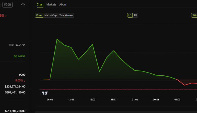Switch to candlestick chart icon
This screenshot has width=197, height=113.
pos(135,15)
